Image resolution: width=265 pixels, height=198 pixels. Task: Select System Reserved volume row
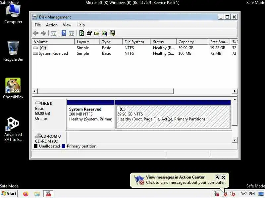(135, 53)
